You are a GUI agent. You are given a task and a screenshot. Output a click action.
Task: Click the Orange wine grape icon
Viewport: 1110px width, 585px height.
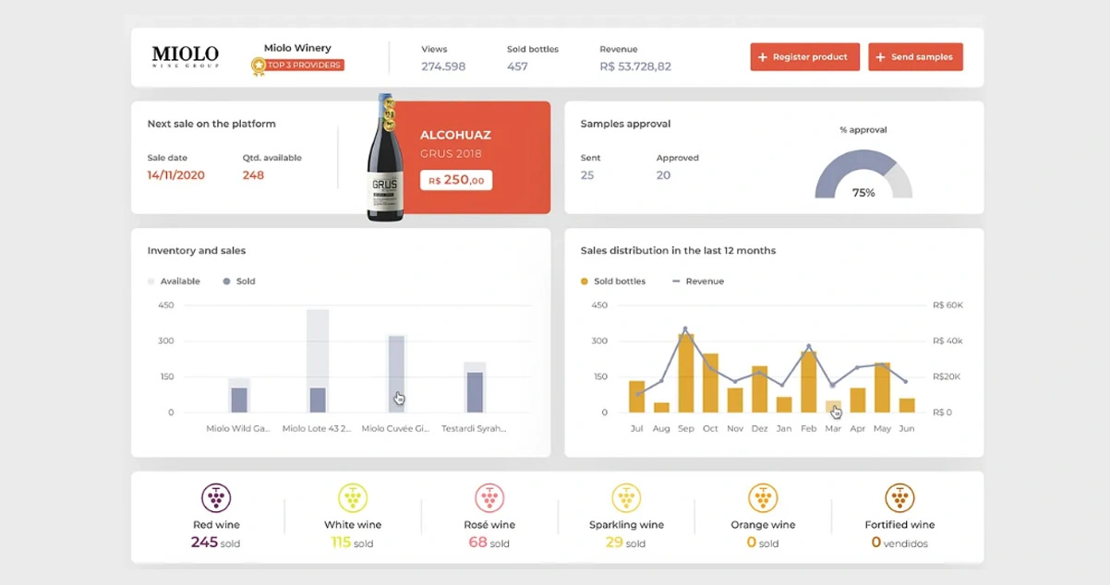tap(763, 498)
